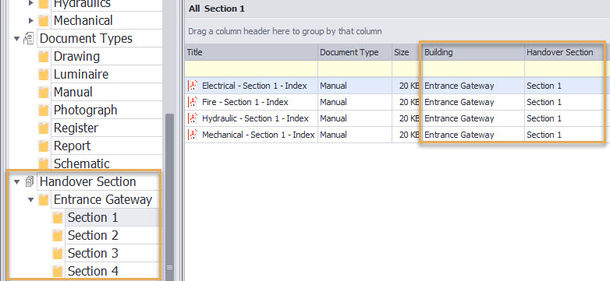Click the Handover Section category icon
Image resolution: width=610 pixels, height=281 pixels.
(29, 181)
